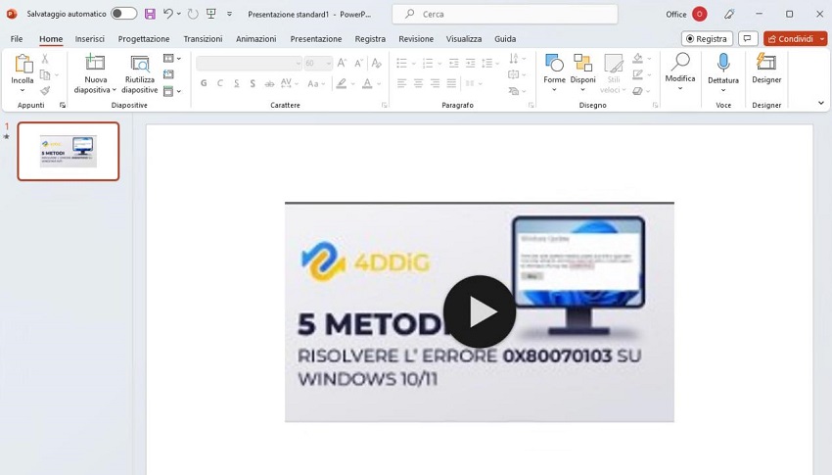Viewport: 832px width, 475px height.
Task: Switch to the Inserisci tab
Action: pyautogui.click(x=90, y=39)
